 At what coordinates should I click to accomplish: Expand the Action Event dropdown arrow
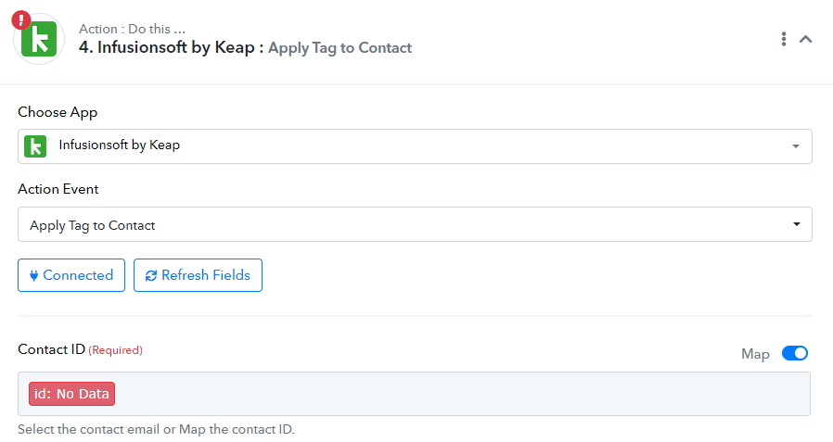coord(796,224)
